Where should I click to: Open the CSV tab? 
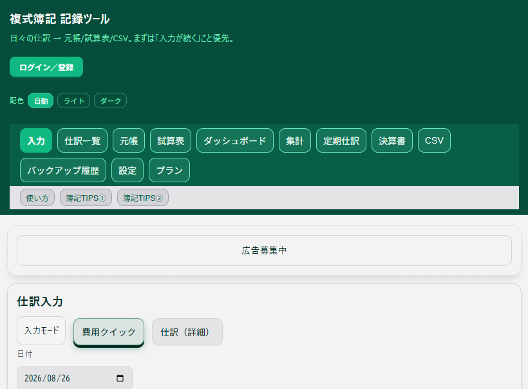tap(434, 140)
